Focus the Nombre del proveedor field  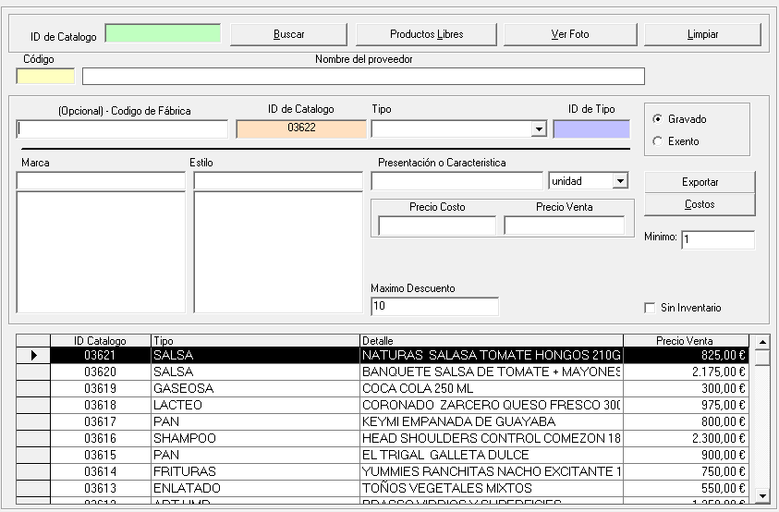[363, 76]
